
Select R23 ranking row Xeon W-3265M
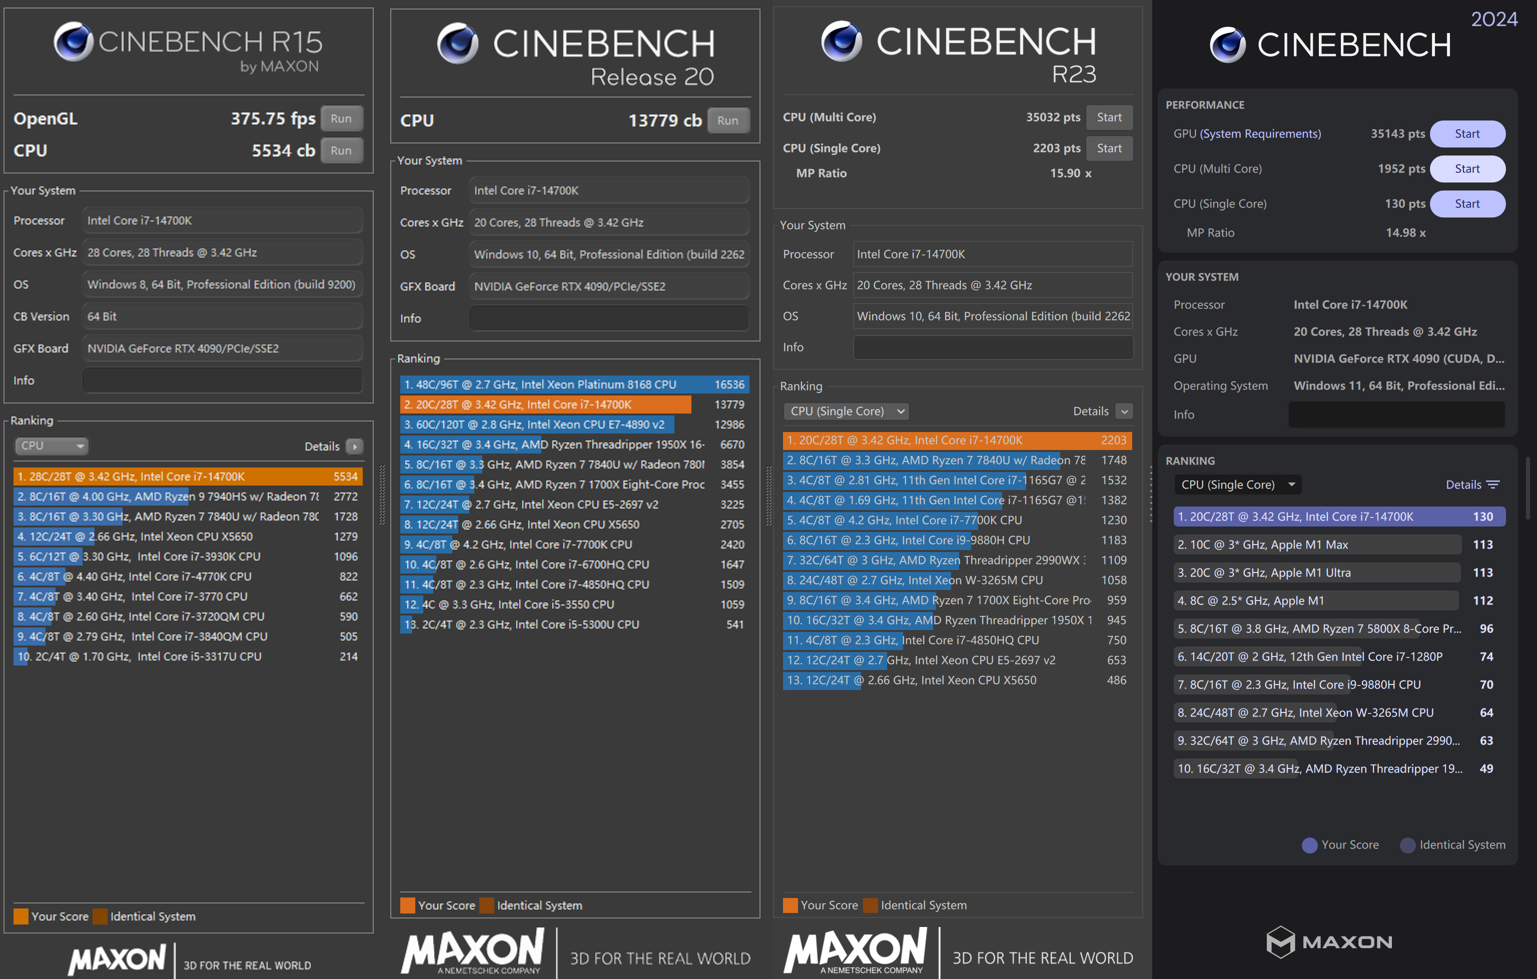point(958,580)
